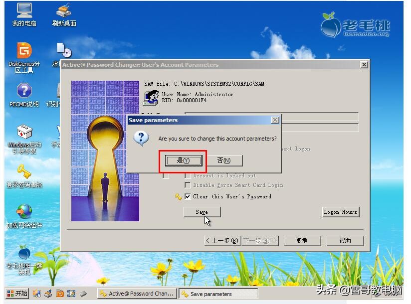The image size is (411, 304).
Task: Toggle Account is locked out checkbox
Action: click(188, 176)
